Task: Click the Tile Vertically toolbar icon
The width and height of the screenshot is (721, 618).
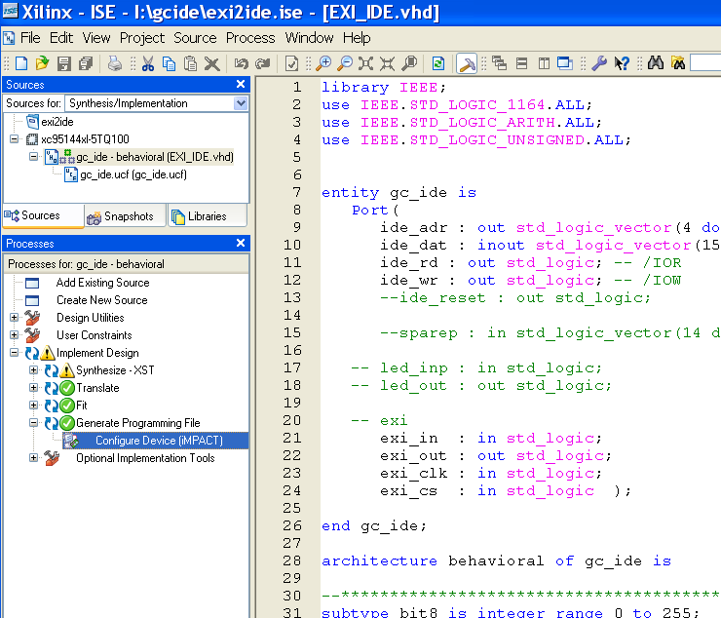Action: [544, 63]
